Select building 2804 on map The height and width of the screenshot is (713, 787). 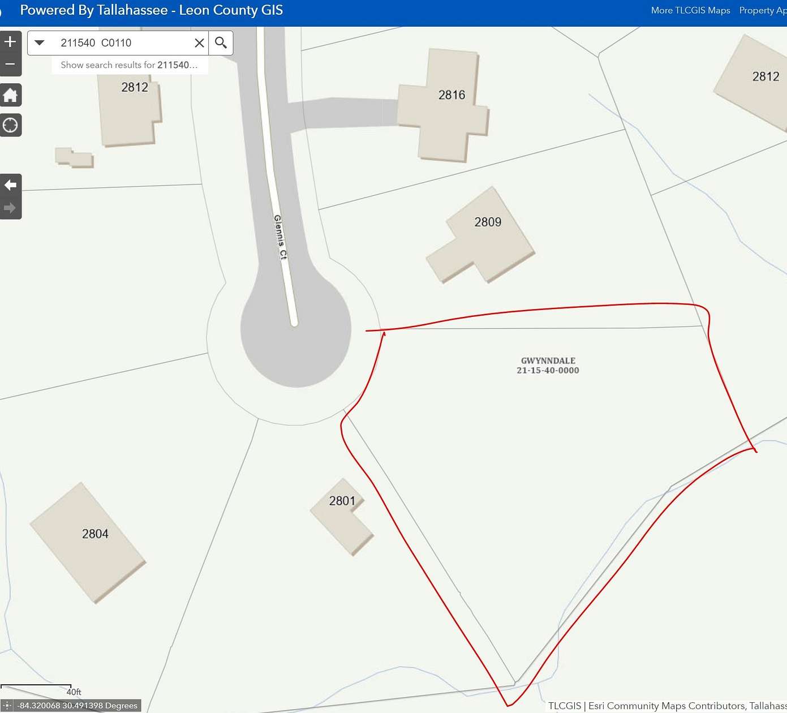pos(88,543)
